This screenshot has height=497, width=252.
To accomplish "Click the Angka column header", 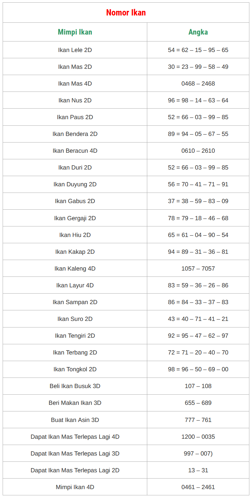I will pyautogui.click(x=198, y=32).
